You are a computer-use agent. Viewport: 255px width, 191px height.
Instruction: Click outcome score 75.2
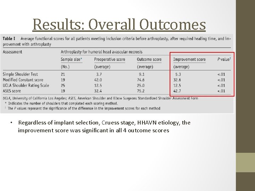pos(141,91)
